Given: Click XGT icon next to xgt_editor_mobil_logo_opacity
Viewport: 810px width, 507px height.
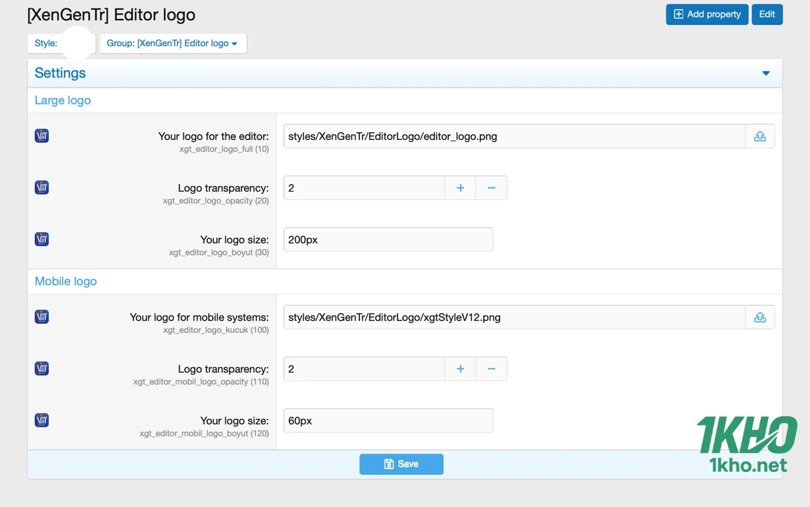Looking at the screenshot, I should (x=42, y=369).
